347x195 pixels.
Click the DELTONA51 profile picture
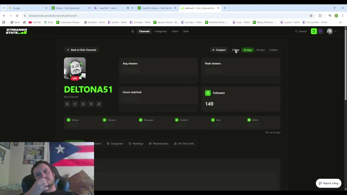point(75,68)
